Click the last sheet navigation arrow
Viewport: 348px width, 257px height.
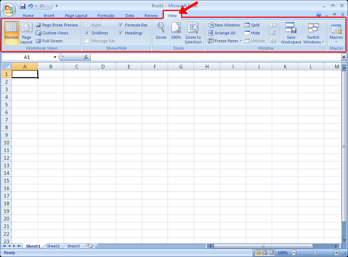coord(19,246)
